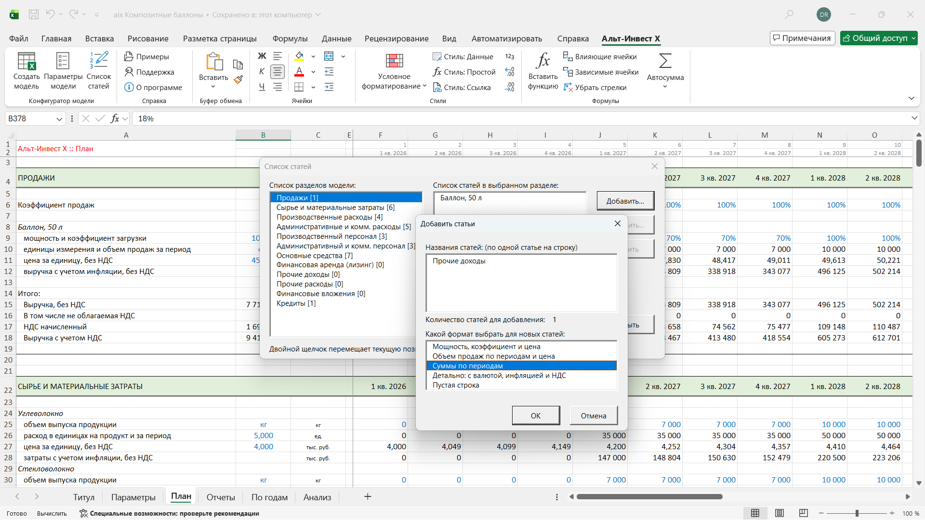Click the Вставить функцию fx icon
Viewport: 925px width, 520px height.
pos(543,62)
